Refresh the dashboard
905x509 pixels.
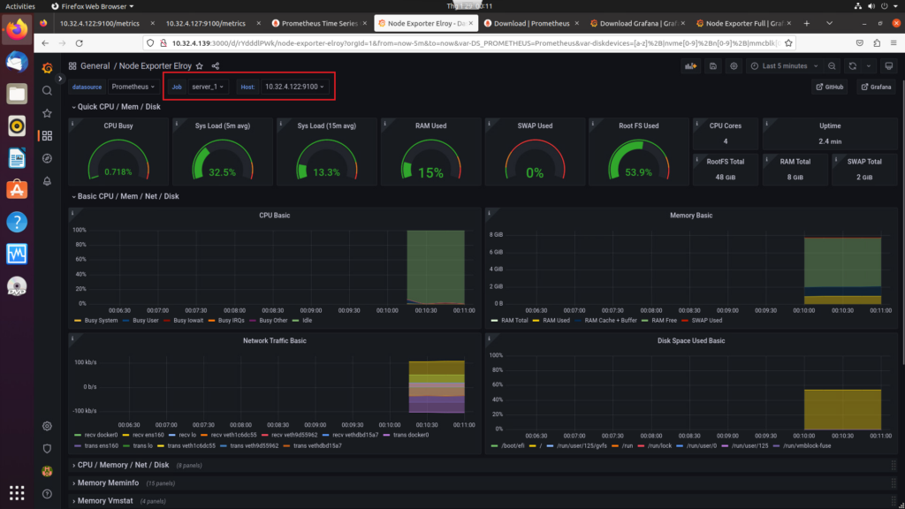click(853, 65)
